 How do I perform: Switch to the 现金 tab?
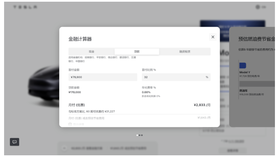[x=91, y=52]
